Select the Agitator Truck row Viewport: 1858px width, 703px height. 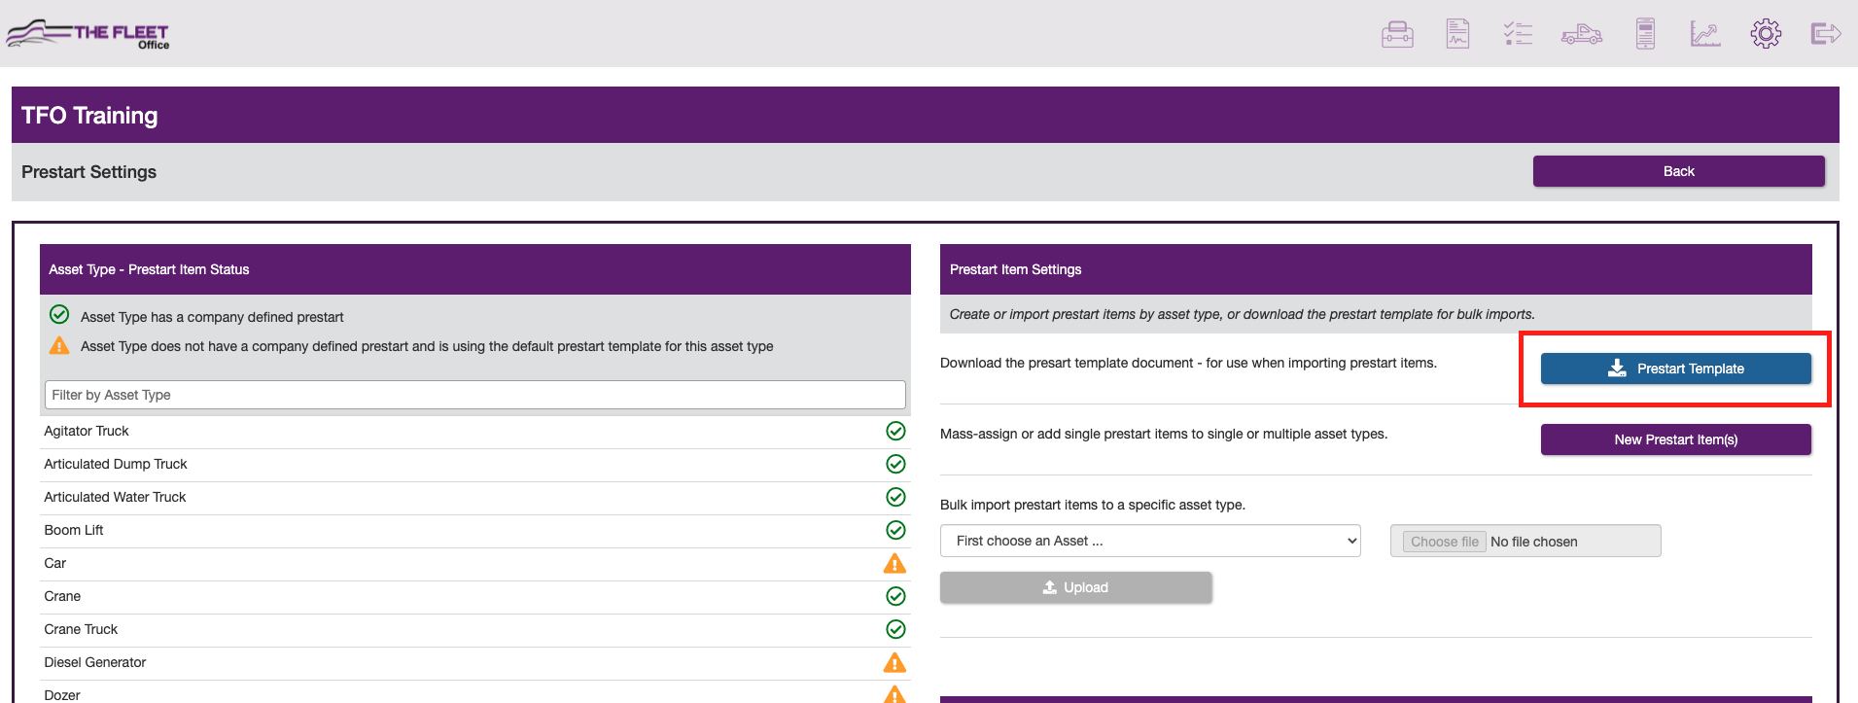tap(474, 431)
